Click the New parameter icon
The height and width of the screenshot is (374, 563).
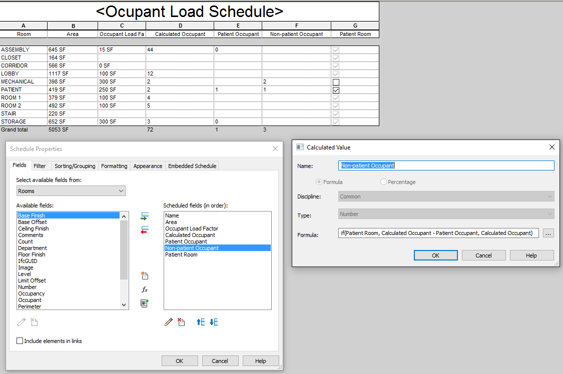coord(144,275)
